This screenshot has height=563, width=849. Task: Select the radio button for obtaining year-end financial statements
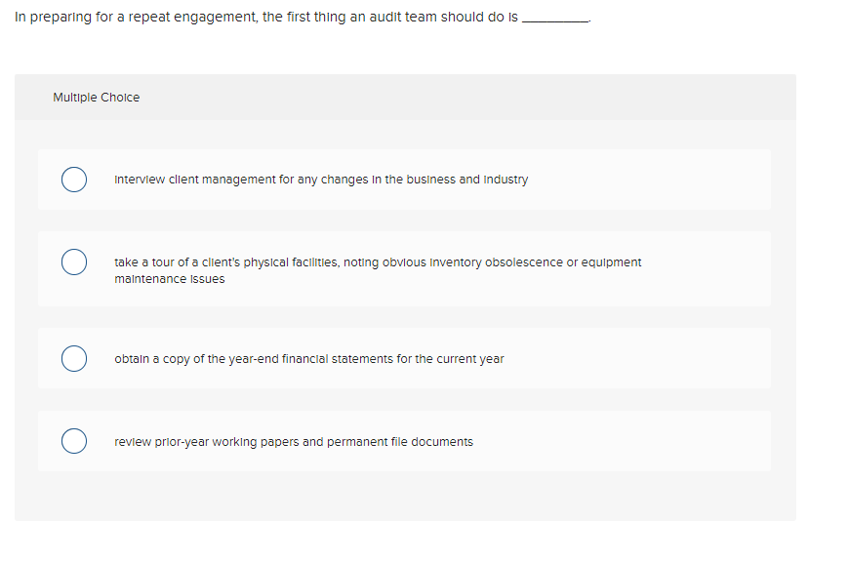coord(74,358)
